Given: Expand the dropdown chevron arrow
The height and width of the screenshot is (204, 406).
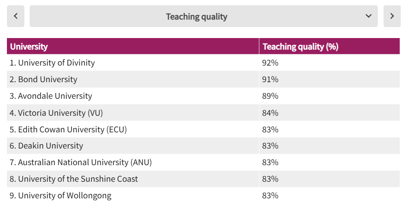Looking at the screenshot, I should coord(369,16).
